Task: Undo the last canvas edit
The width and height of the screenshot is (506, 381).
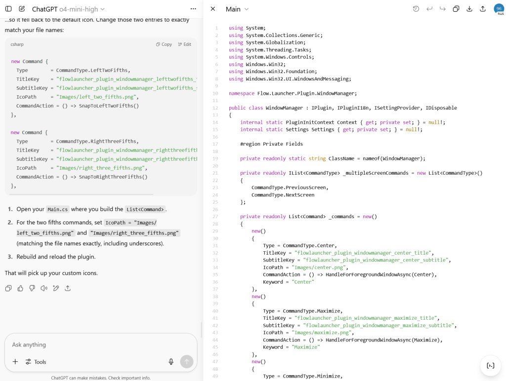Action: click(429, 9)
